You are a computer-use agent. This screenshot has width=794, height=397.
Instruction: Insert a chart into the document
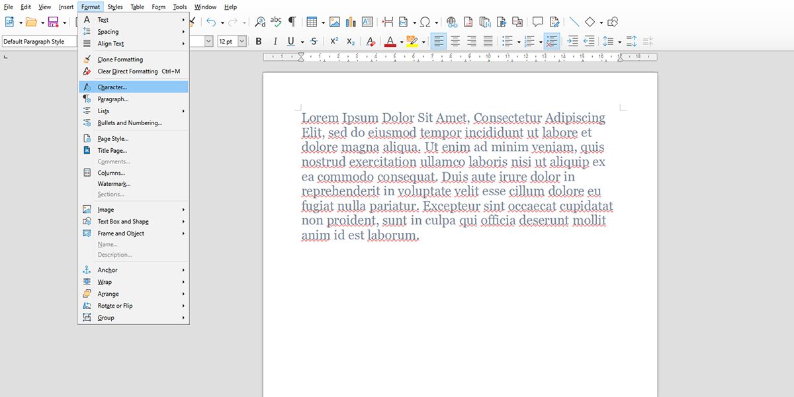tap(350, 21)
